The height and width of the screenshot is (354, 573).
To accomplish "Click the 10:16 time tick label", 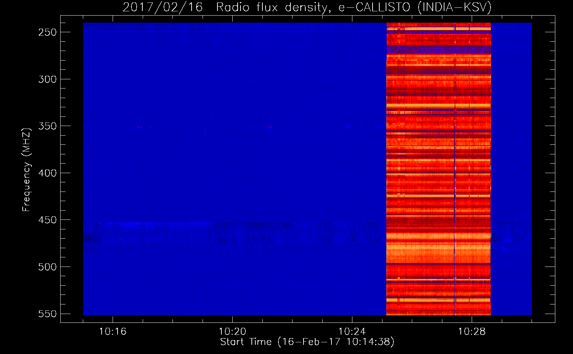I will pos(113,332).
